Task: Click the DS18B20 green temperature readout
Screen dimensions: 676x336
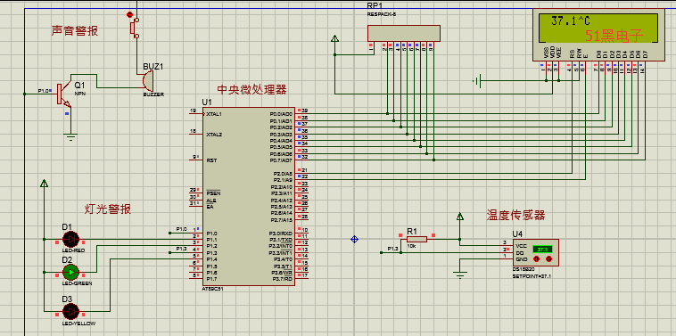Action: (542, 249)
